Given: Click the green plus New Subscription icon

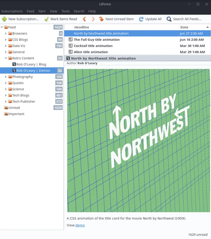Looking at the screenshot, I should [x=4, y=19].
